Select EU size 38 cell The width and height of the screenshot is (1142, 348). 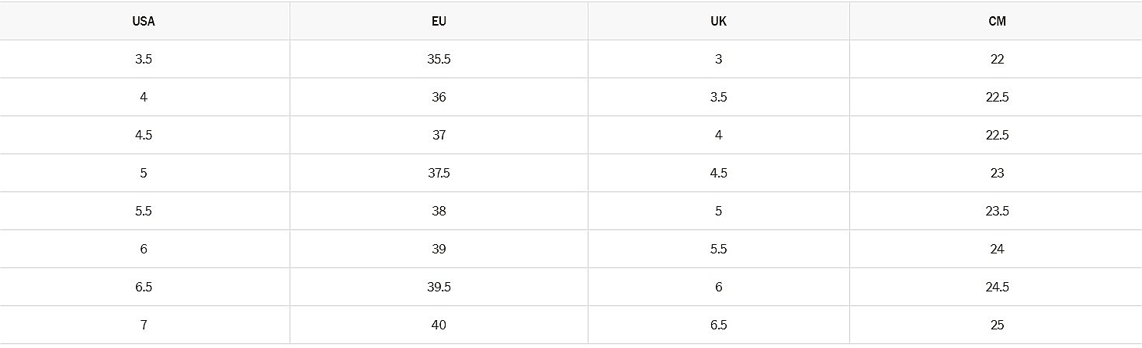pyautogui.click(x=439, y=211)
